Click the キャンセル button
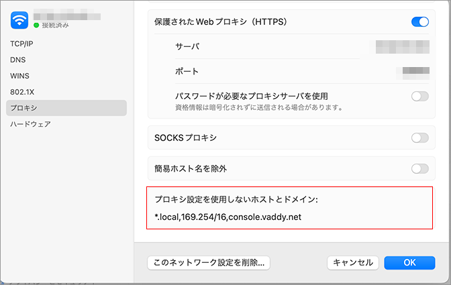451x285 pixels. pos(353,263)
